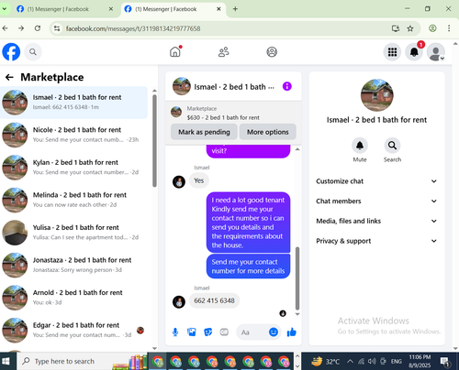Viewport: 459px width, 370px height.
Task: Open the Chrome profile icon
Action: (x=432, y=28)
